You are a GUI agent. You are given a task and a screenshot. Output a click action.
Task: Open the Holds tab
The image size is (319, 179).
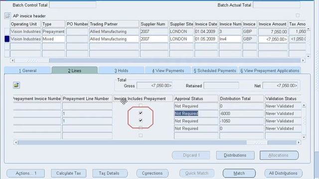coord(121,71)
